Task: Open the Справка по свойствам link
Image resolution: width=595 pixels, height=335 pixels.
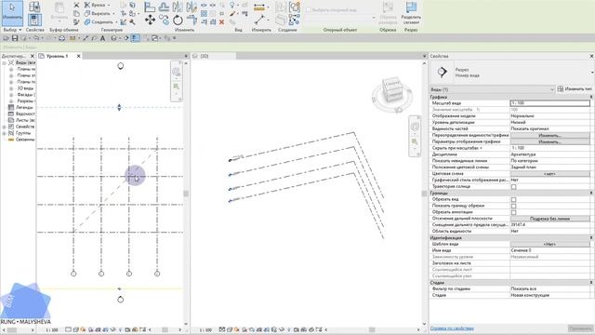Action: [x=452, y=328]
